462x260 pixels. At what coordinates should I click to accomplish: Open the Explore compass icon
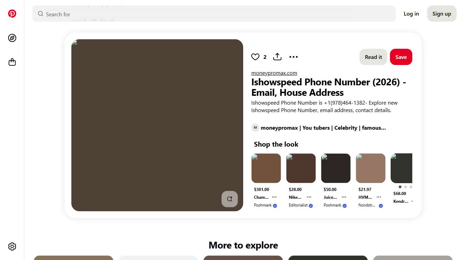tap(12, 38)
